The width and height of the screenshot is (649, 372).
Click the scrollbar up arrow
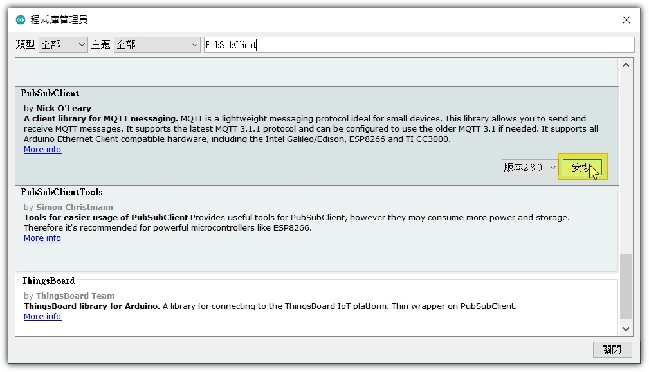point(626,65)
